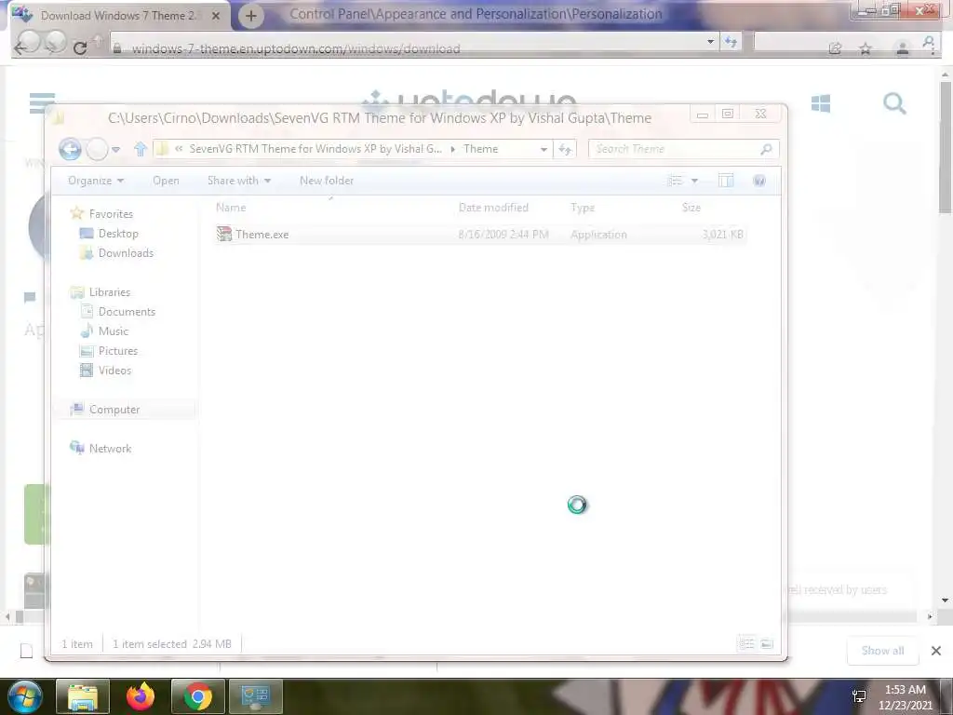Open the browser profile icon

[x=903, y=48]
